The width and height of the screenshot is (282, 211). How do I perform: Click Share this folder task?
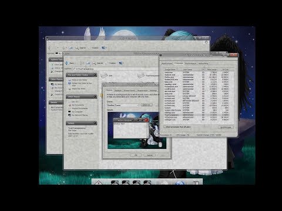point(77,89)
